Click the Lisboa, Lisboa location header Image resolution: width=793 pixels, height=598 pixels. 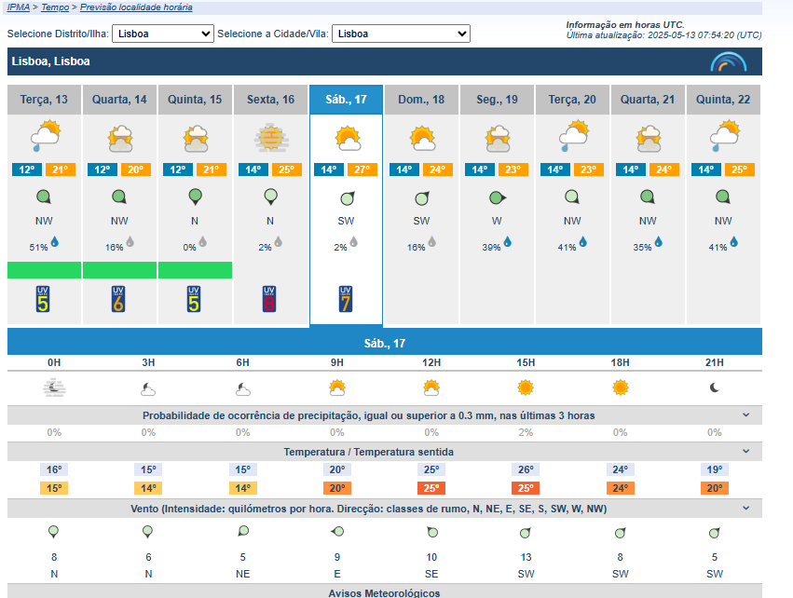(x=385, y=61)
